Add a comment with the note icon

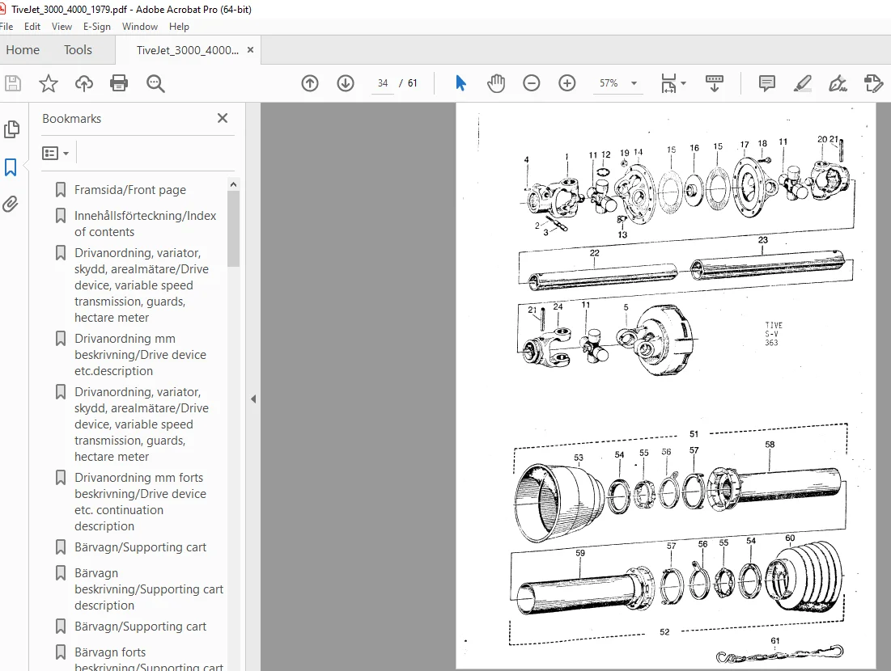[766, 83]
